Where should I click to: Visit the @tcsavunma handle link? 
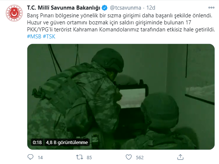click(126, 8)
